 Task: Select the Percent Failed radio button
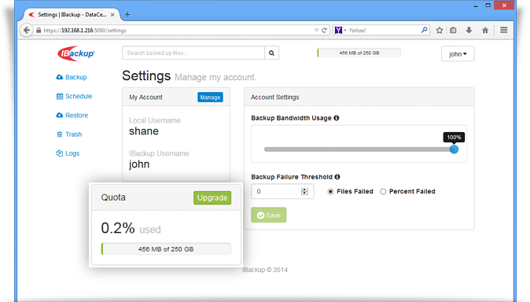point(383,192)
